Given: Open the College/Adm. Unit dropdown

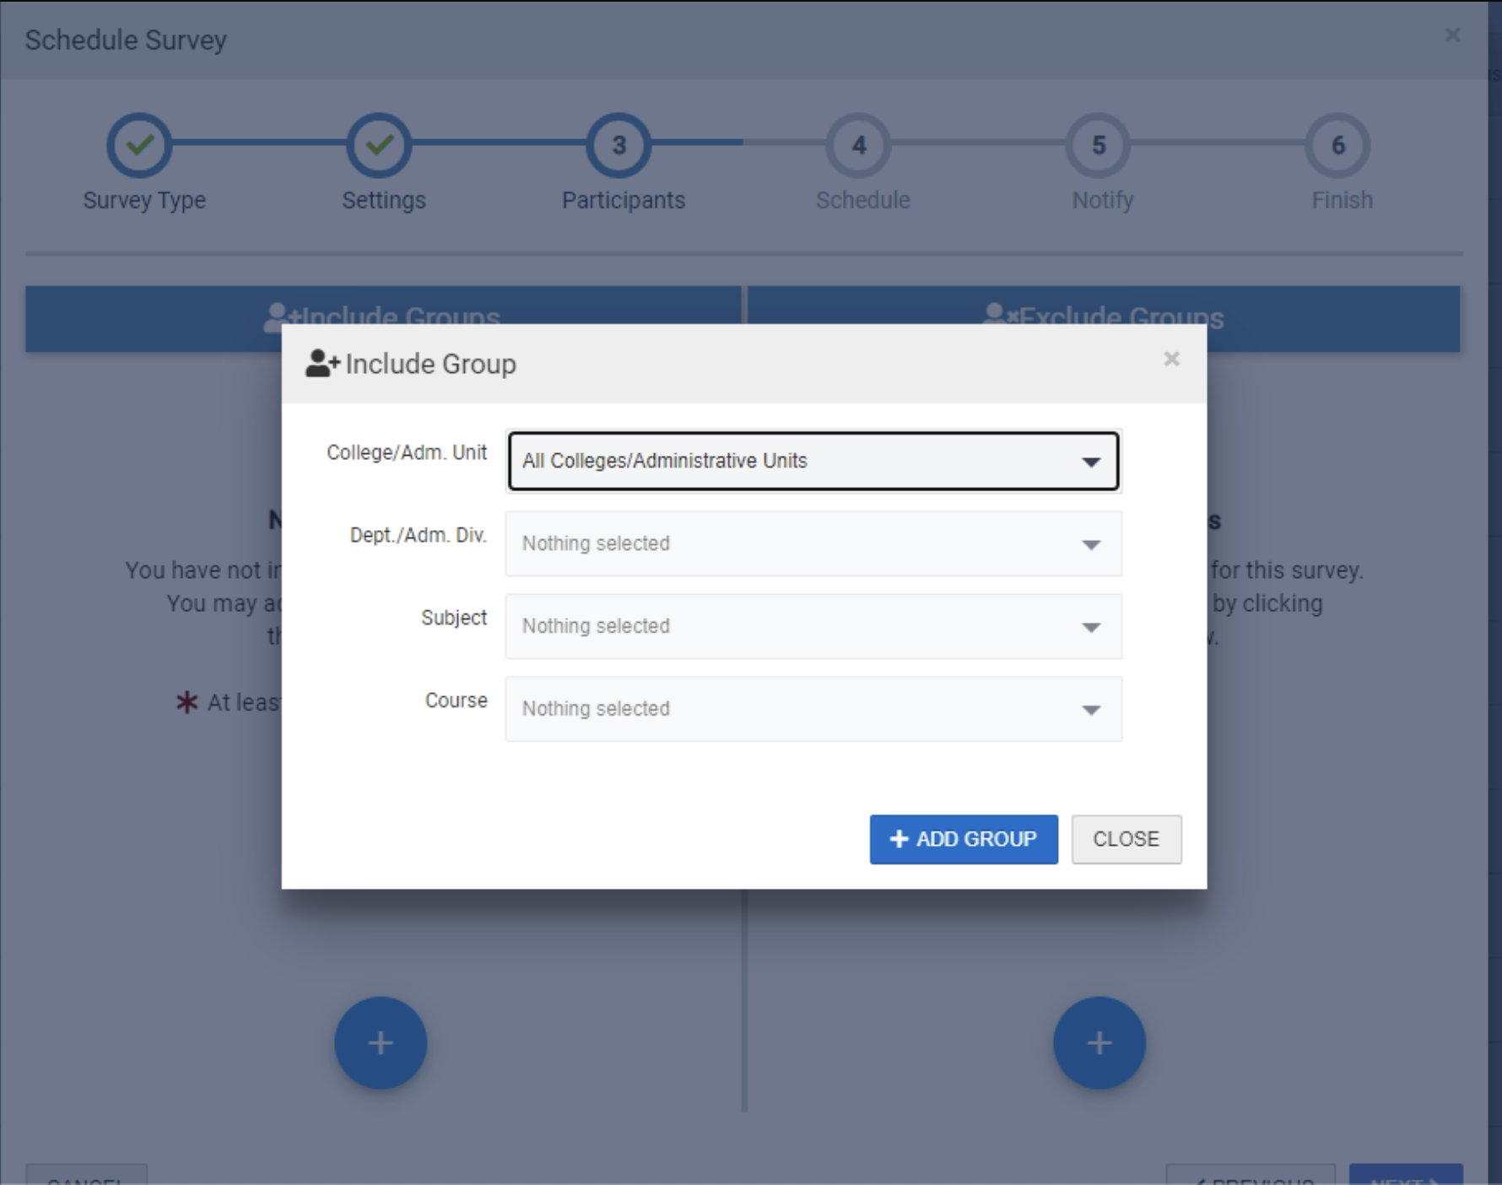Looking at the screenshot, I should coord(813,461).
